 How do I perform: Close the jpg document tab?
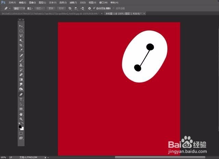102,14
